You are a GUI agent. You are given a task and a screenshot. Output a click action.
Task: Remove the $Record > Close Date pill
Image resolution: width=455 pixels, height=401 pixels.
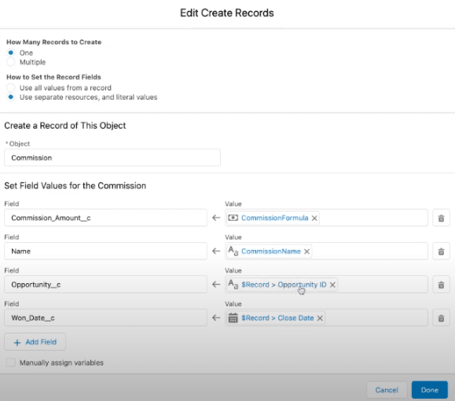[x=320, y=318]
